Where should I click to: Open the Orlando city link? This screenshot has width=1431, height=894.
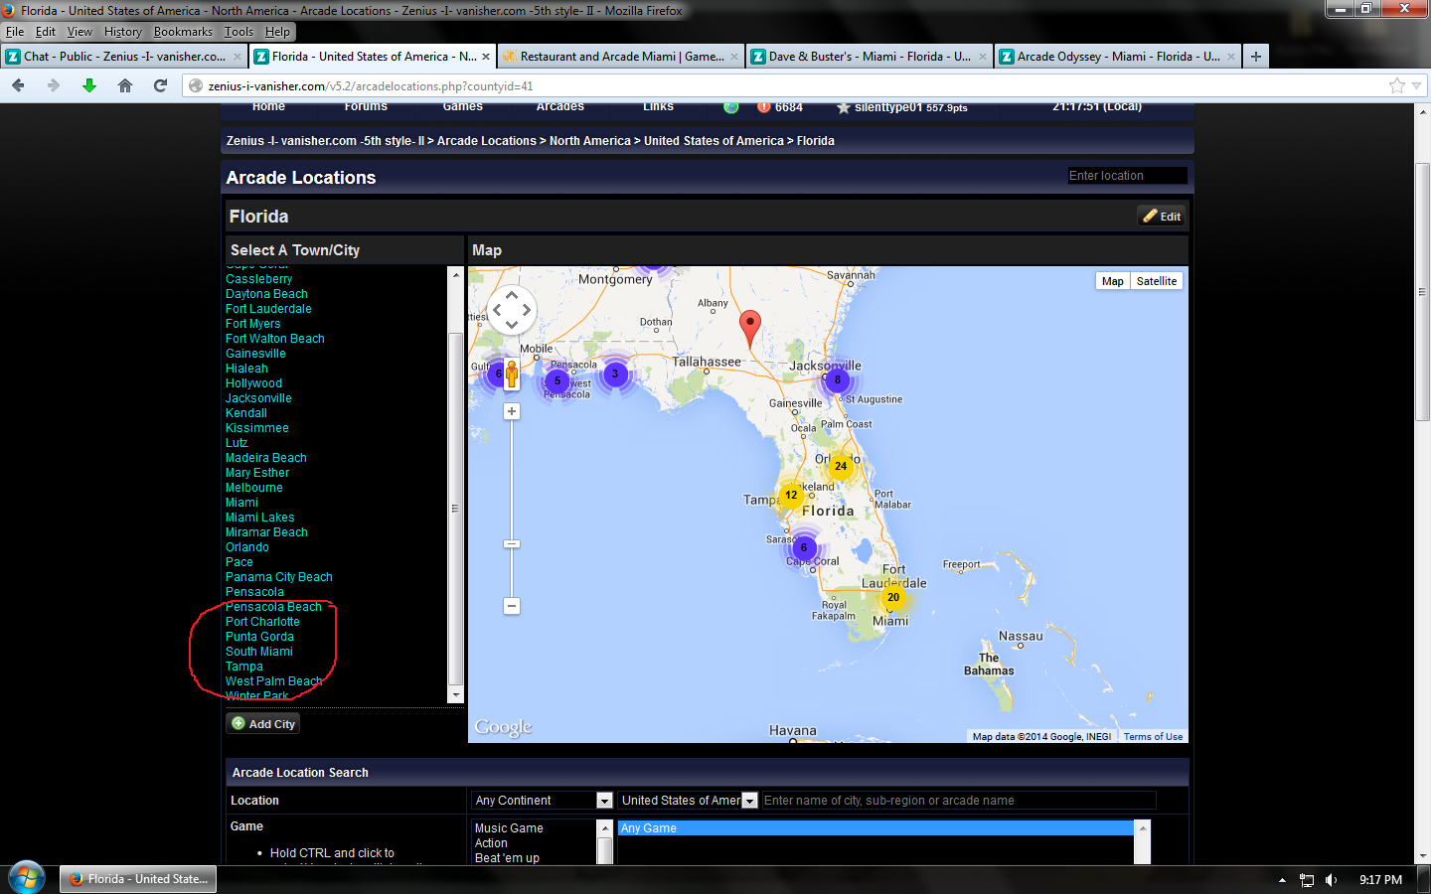coord(247,547)
